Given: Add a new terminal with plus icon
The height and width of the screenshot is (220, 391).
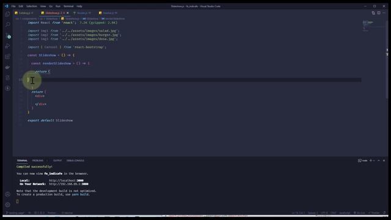Looking at the screenshot, I should coord(371,161).
